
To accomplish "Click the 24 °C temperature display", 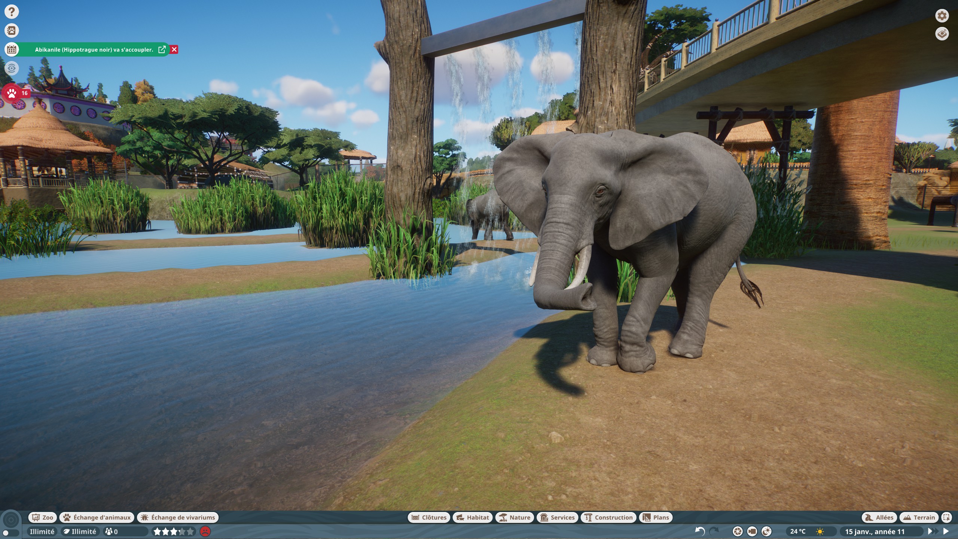I will (798, 531).
